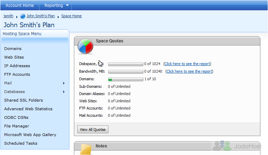
Task: Go to Space Home breadcrumb link
Action: pyautogui.click(x=71, y=16)
